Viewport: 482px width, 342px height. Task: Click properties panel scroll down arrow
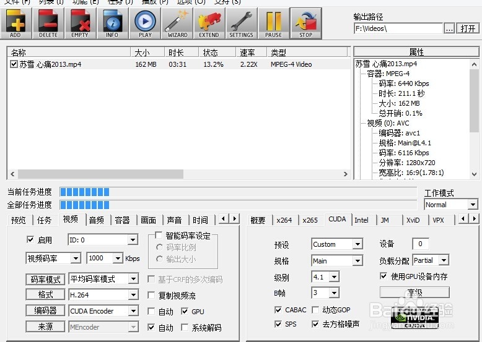click(475, 174)
